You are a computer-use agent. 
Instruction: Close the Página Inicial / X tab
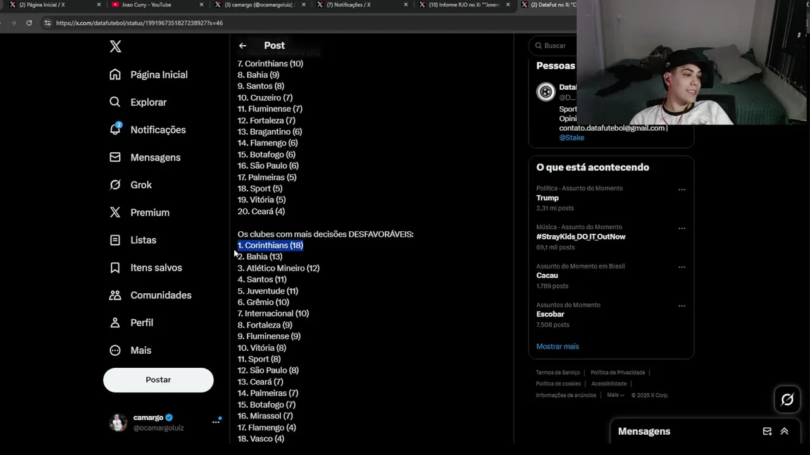click(99, 4)
